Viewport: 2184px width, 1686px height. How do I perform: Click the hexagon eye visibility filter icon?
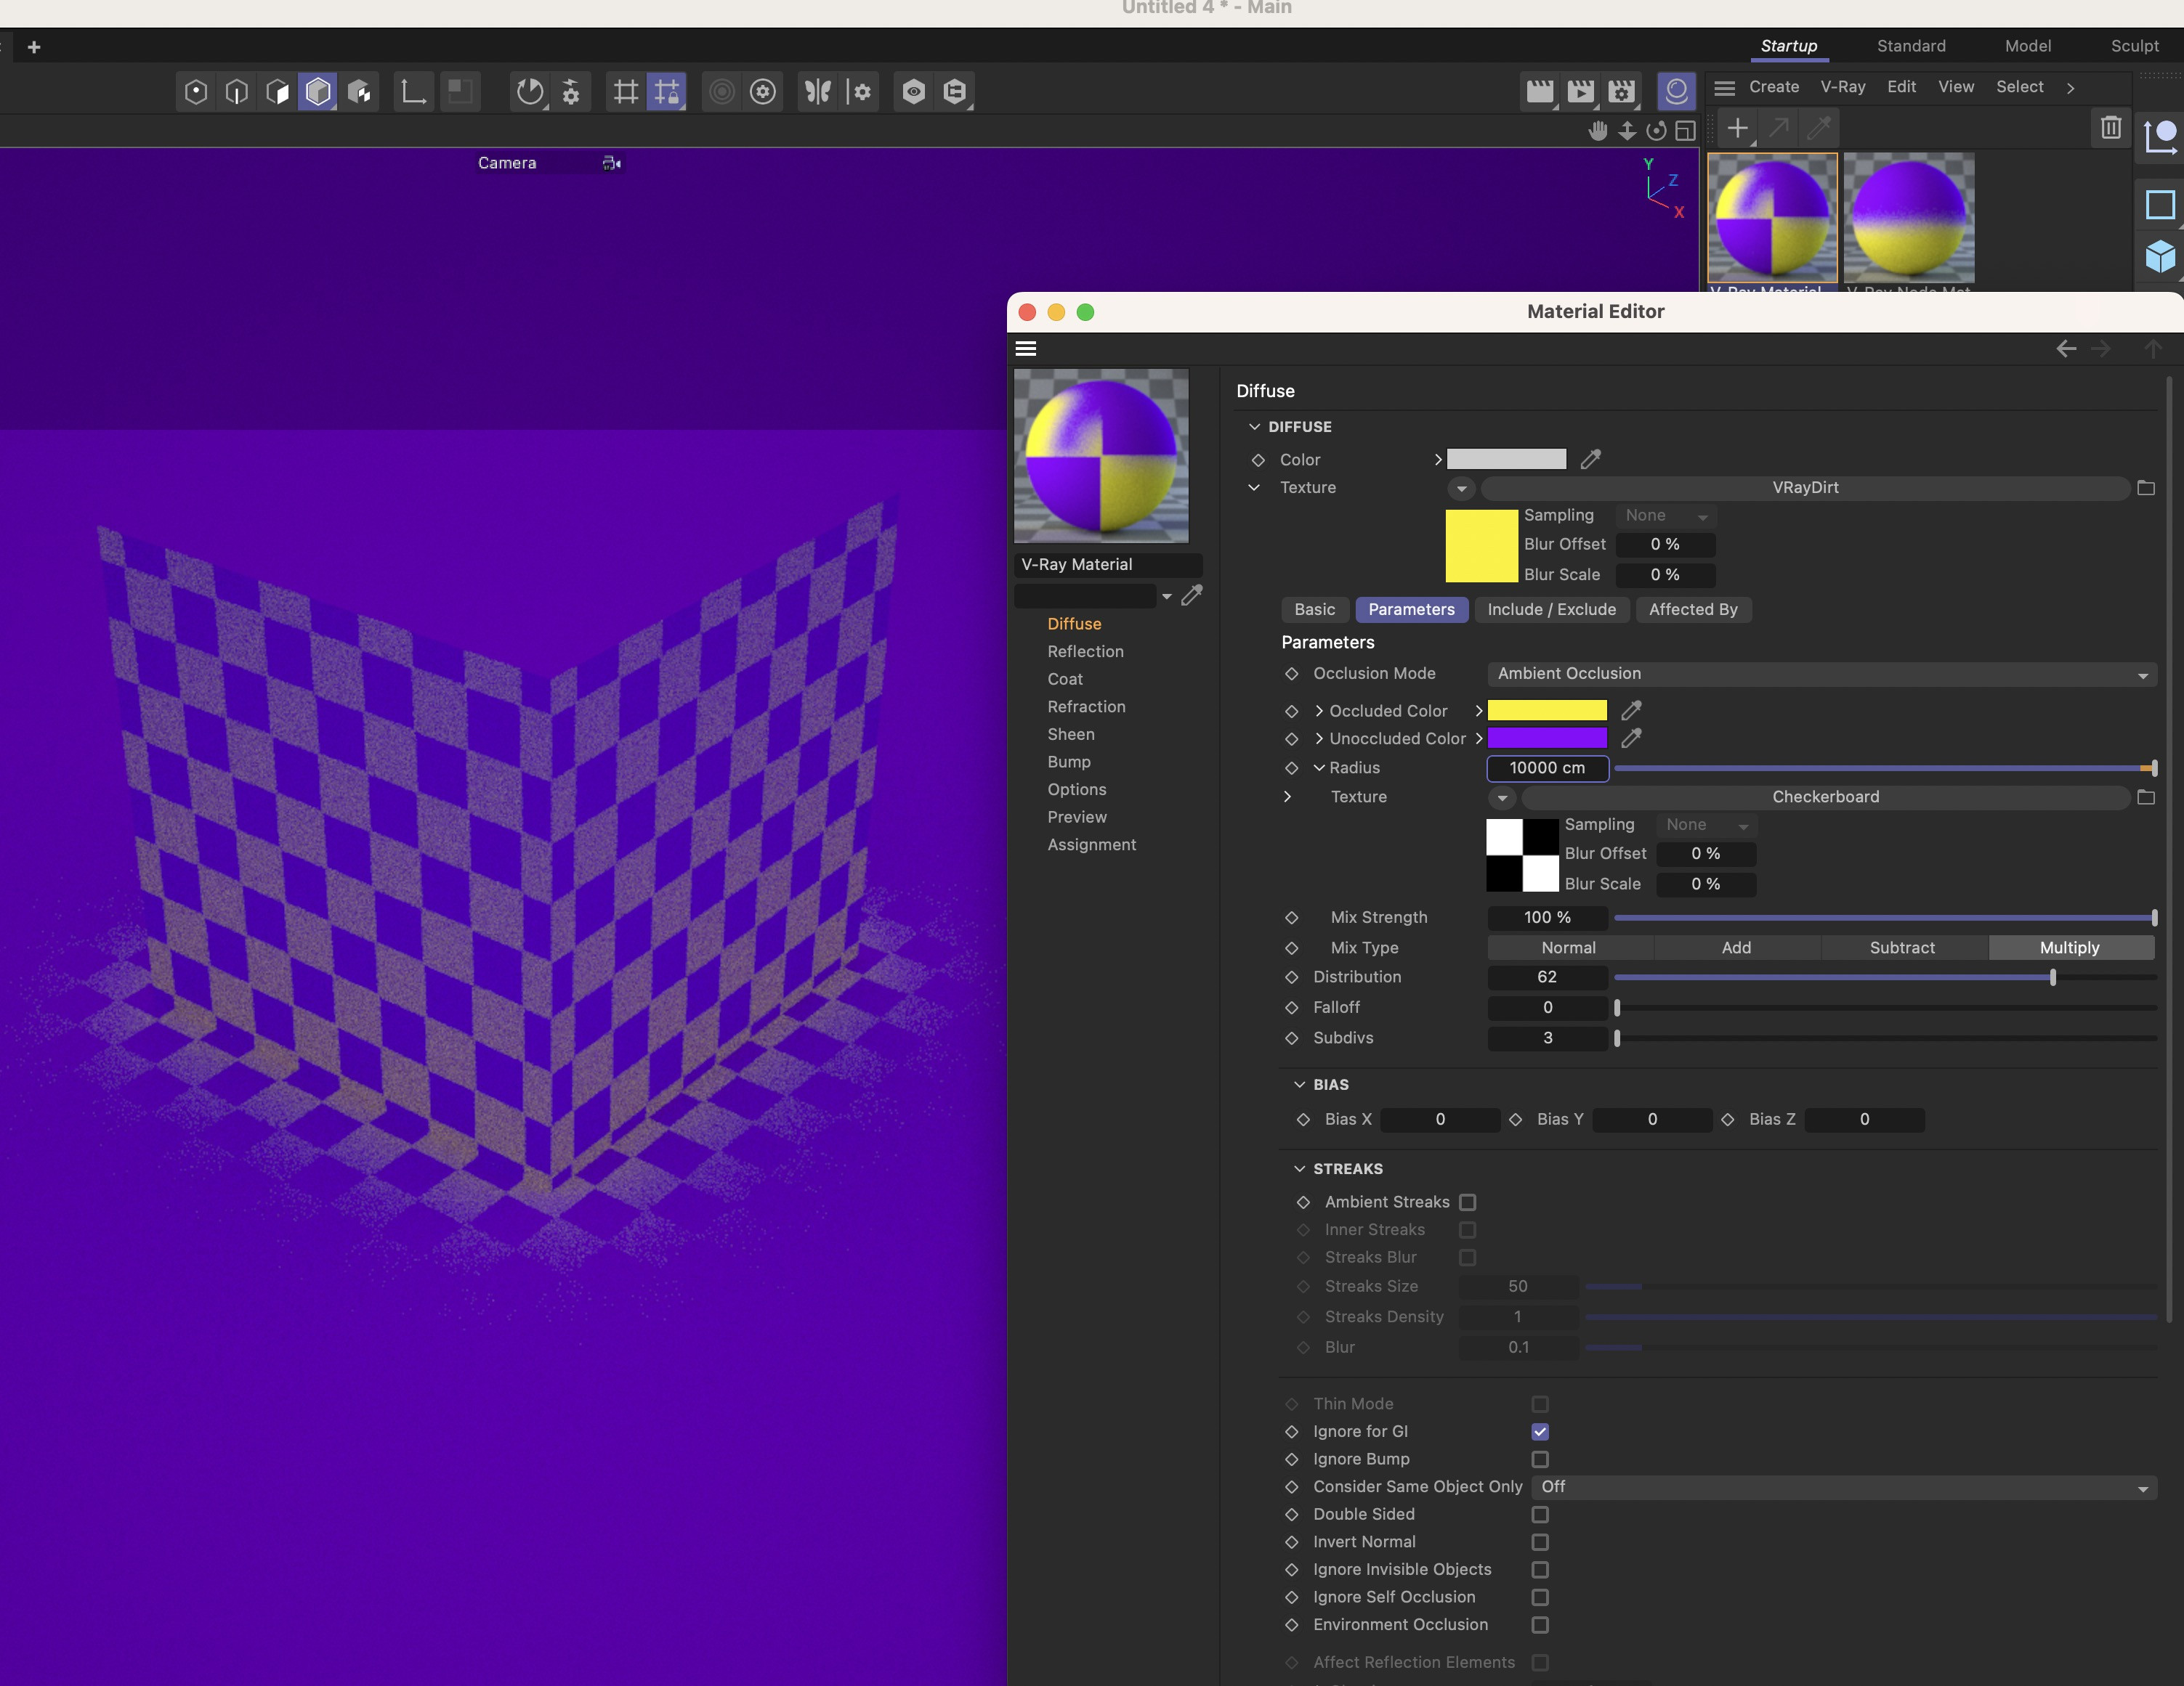click(x=914, y=92)
